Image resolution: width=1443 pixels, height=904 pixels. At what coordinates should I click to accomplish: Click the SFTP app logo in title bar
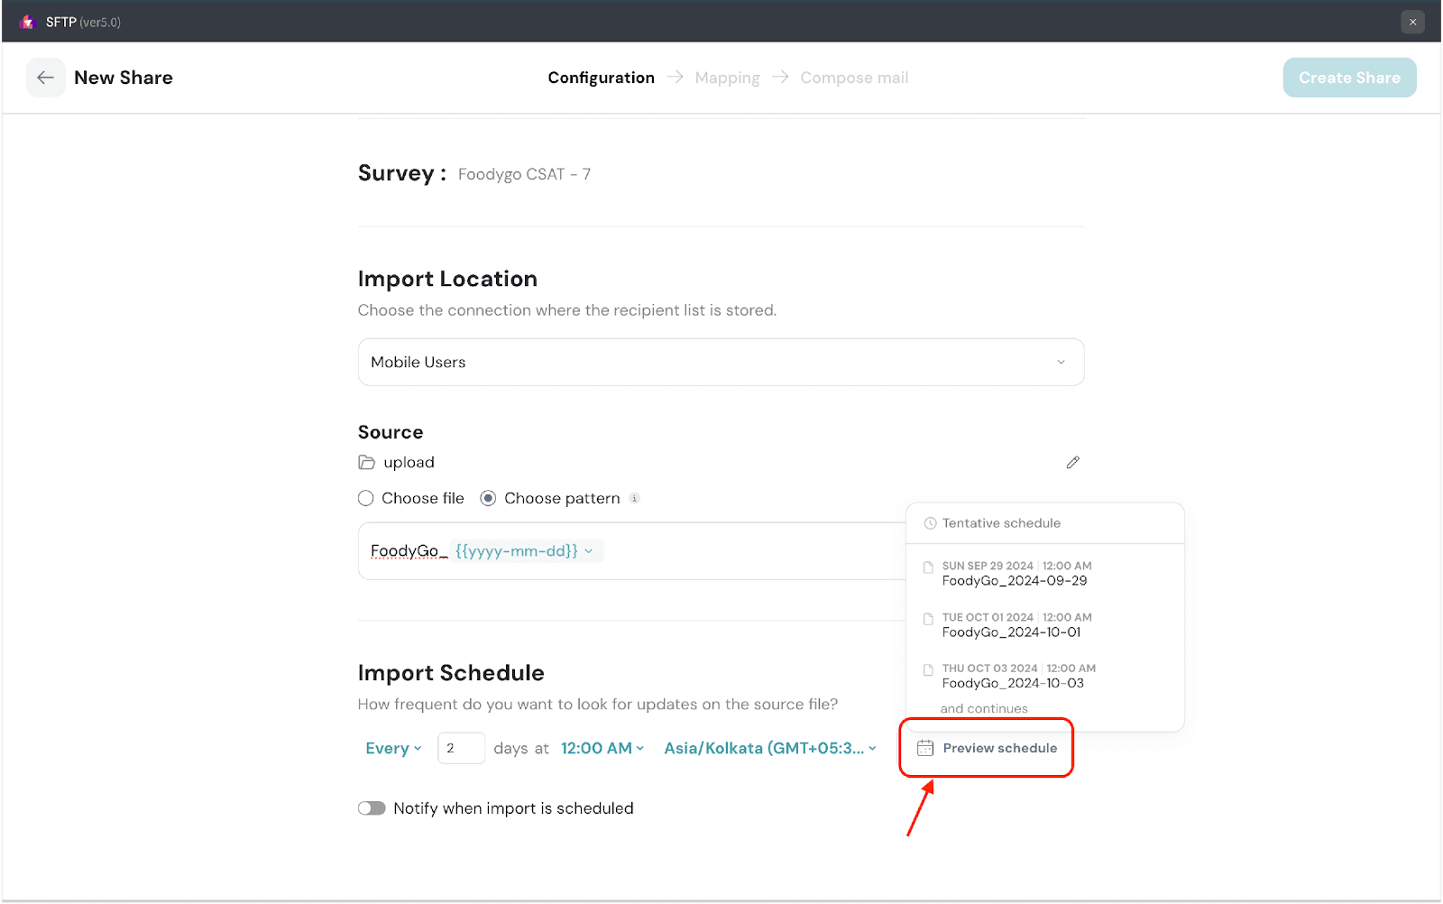27,22
